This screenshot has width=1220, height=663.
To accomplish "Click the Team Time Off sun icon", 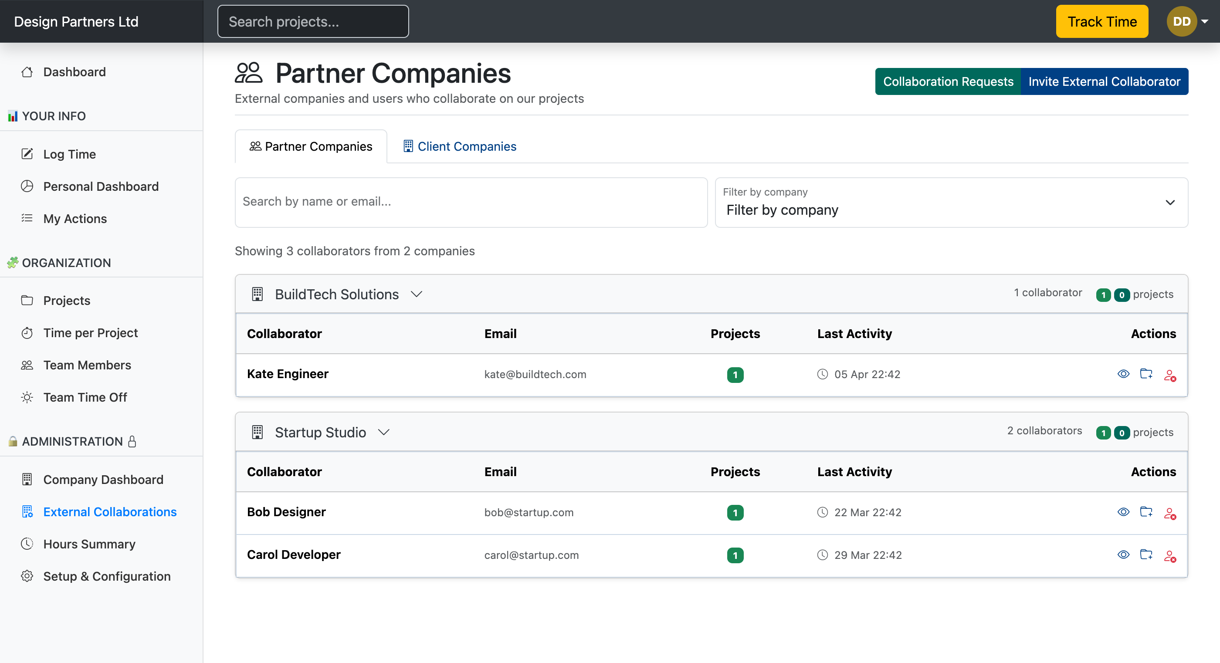I will [27, 397].
